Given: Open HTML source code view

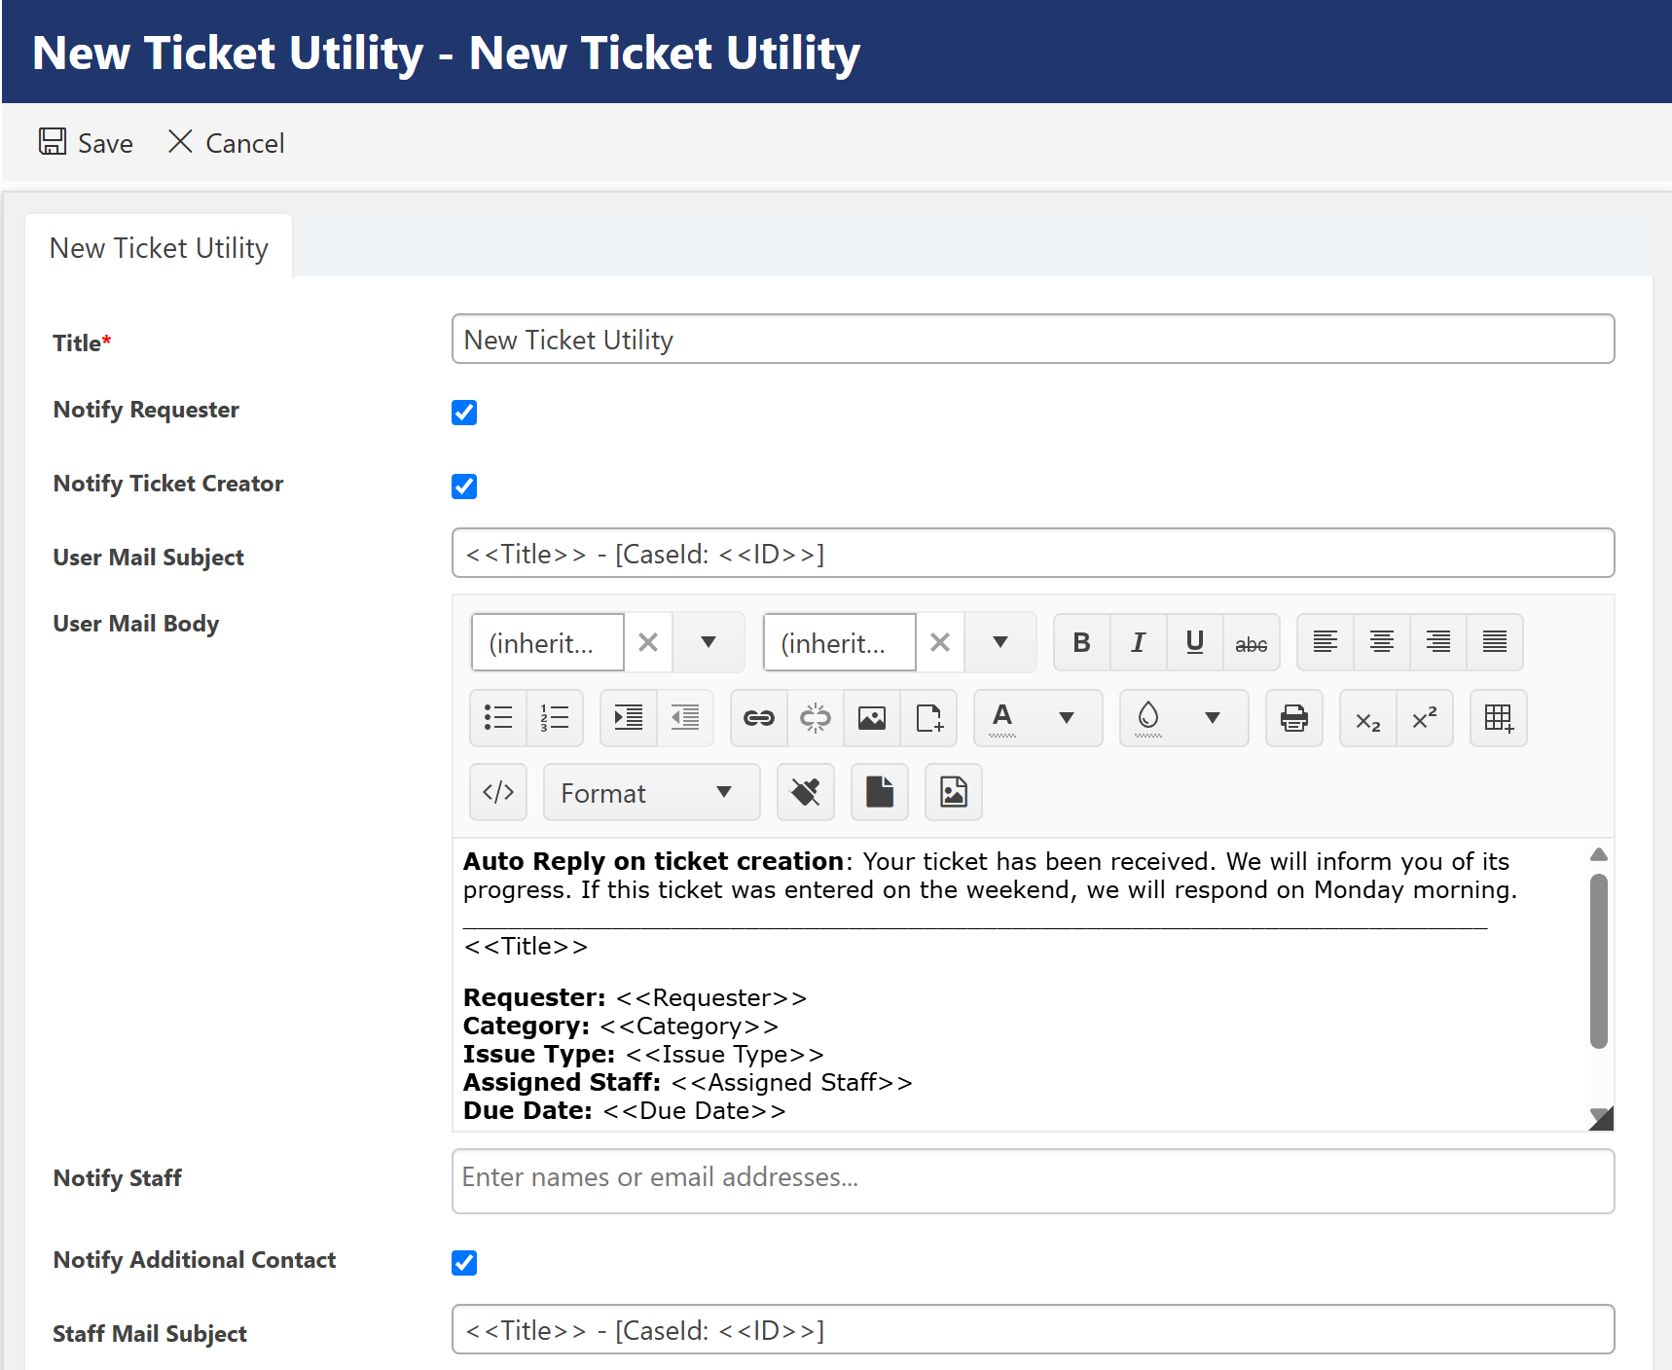Looking at the screenshot, I should click(x=498, y=792).
